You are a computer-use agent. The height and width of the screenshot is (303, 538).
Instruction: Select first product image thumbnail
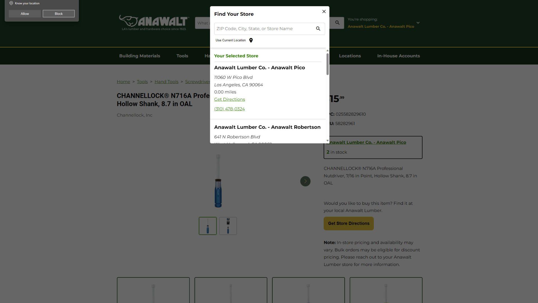[208, 226]
